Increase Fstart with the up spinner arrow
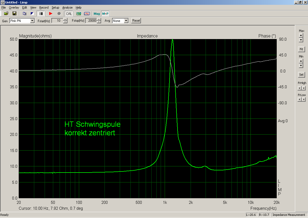 pyautogui.click(x=65, y=20)
